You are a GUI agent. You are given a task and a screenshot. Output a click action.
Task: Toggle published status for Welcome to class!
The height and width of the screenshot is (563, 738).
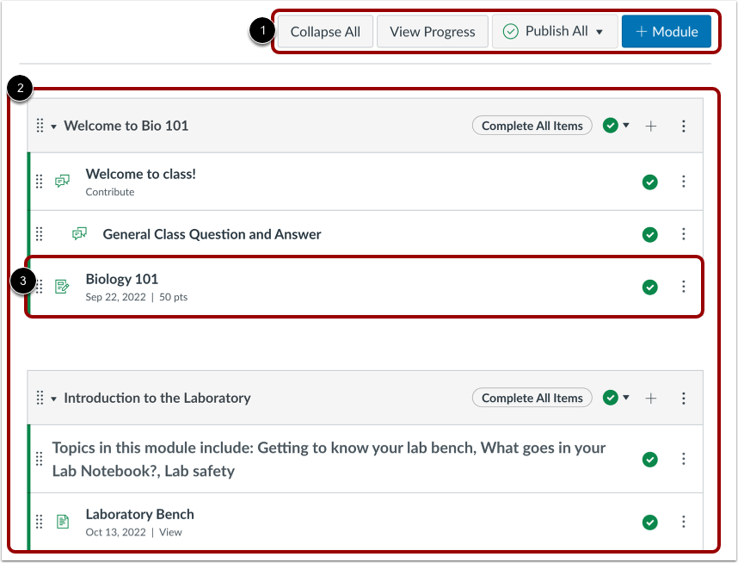(650, 182)
